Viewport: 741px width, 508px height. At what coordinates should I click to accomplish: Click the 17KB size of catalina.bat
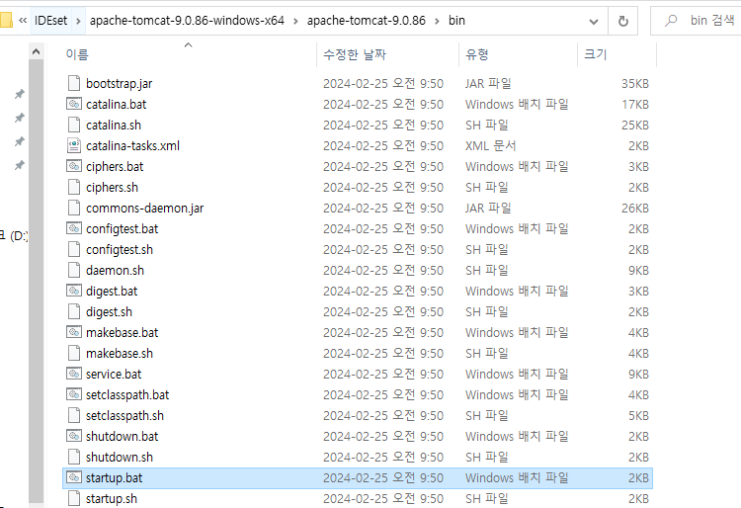point(635,105)
